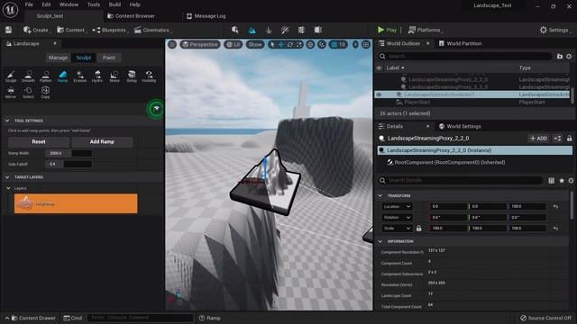Screen dimensions: 577x324
Task: Collapse the Transform section
Action: 380,196
